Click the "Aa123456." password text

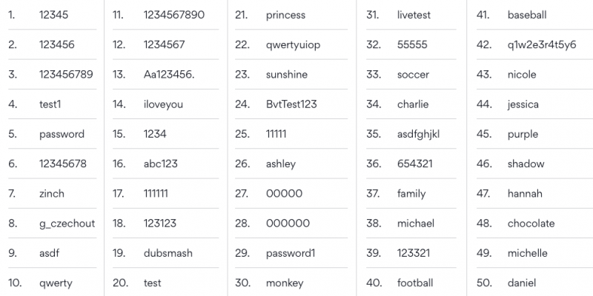(x=170, y=75)
